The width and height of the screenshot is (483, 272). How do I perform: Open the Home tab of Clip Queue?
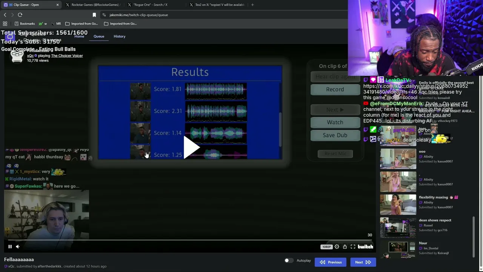click(79, 36)
